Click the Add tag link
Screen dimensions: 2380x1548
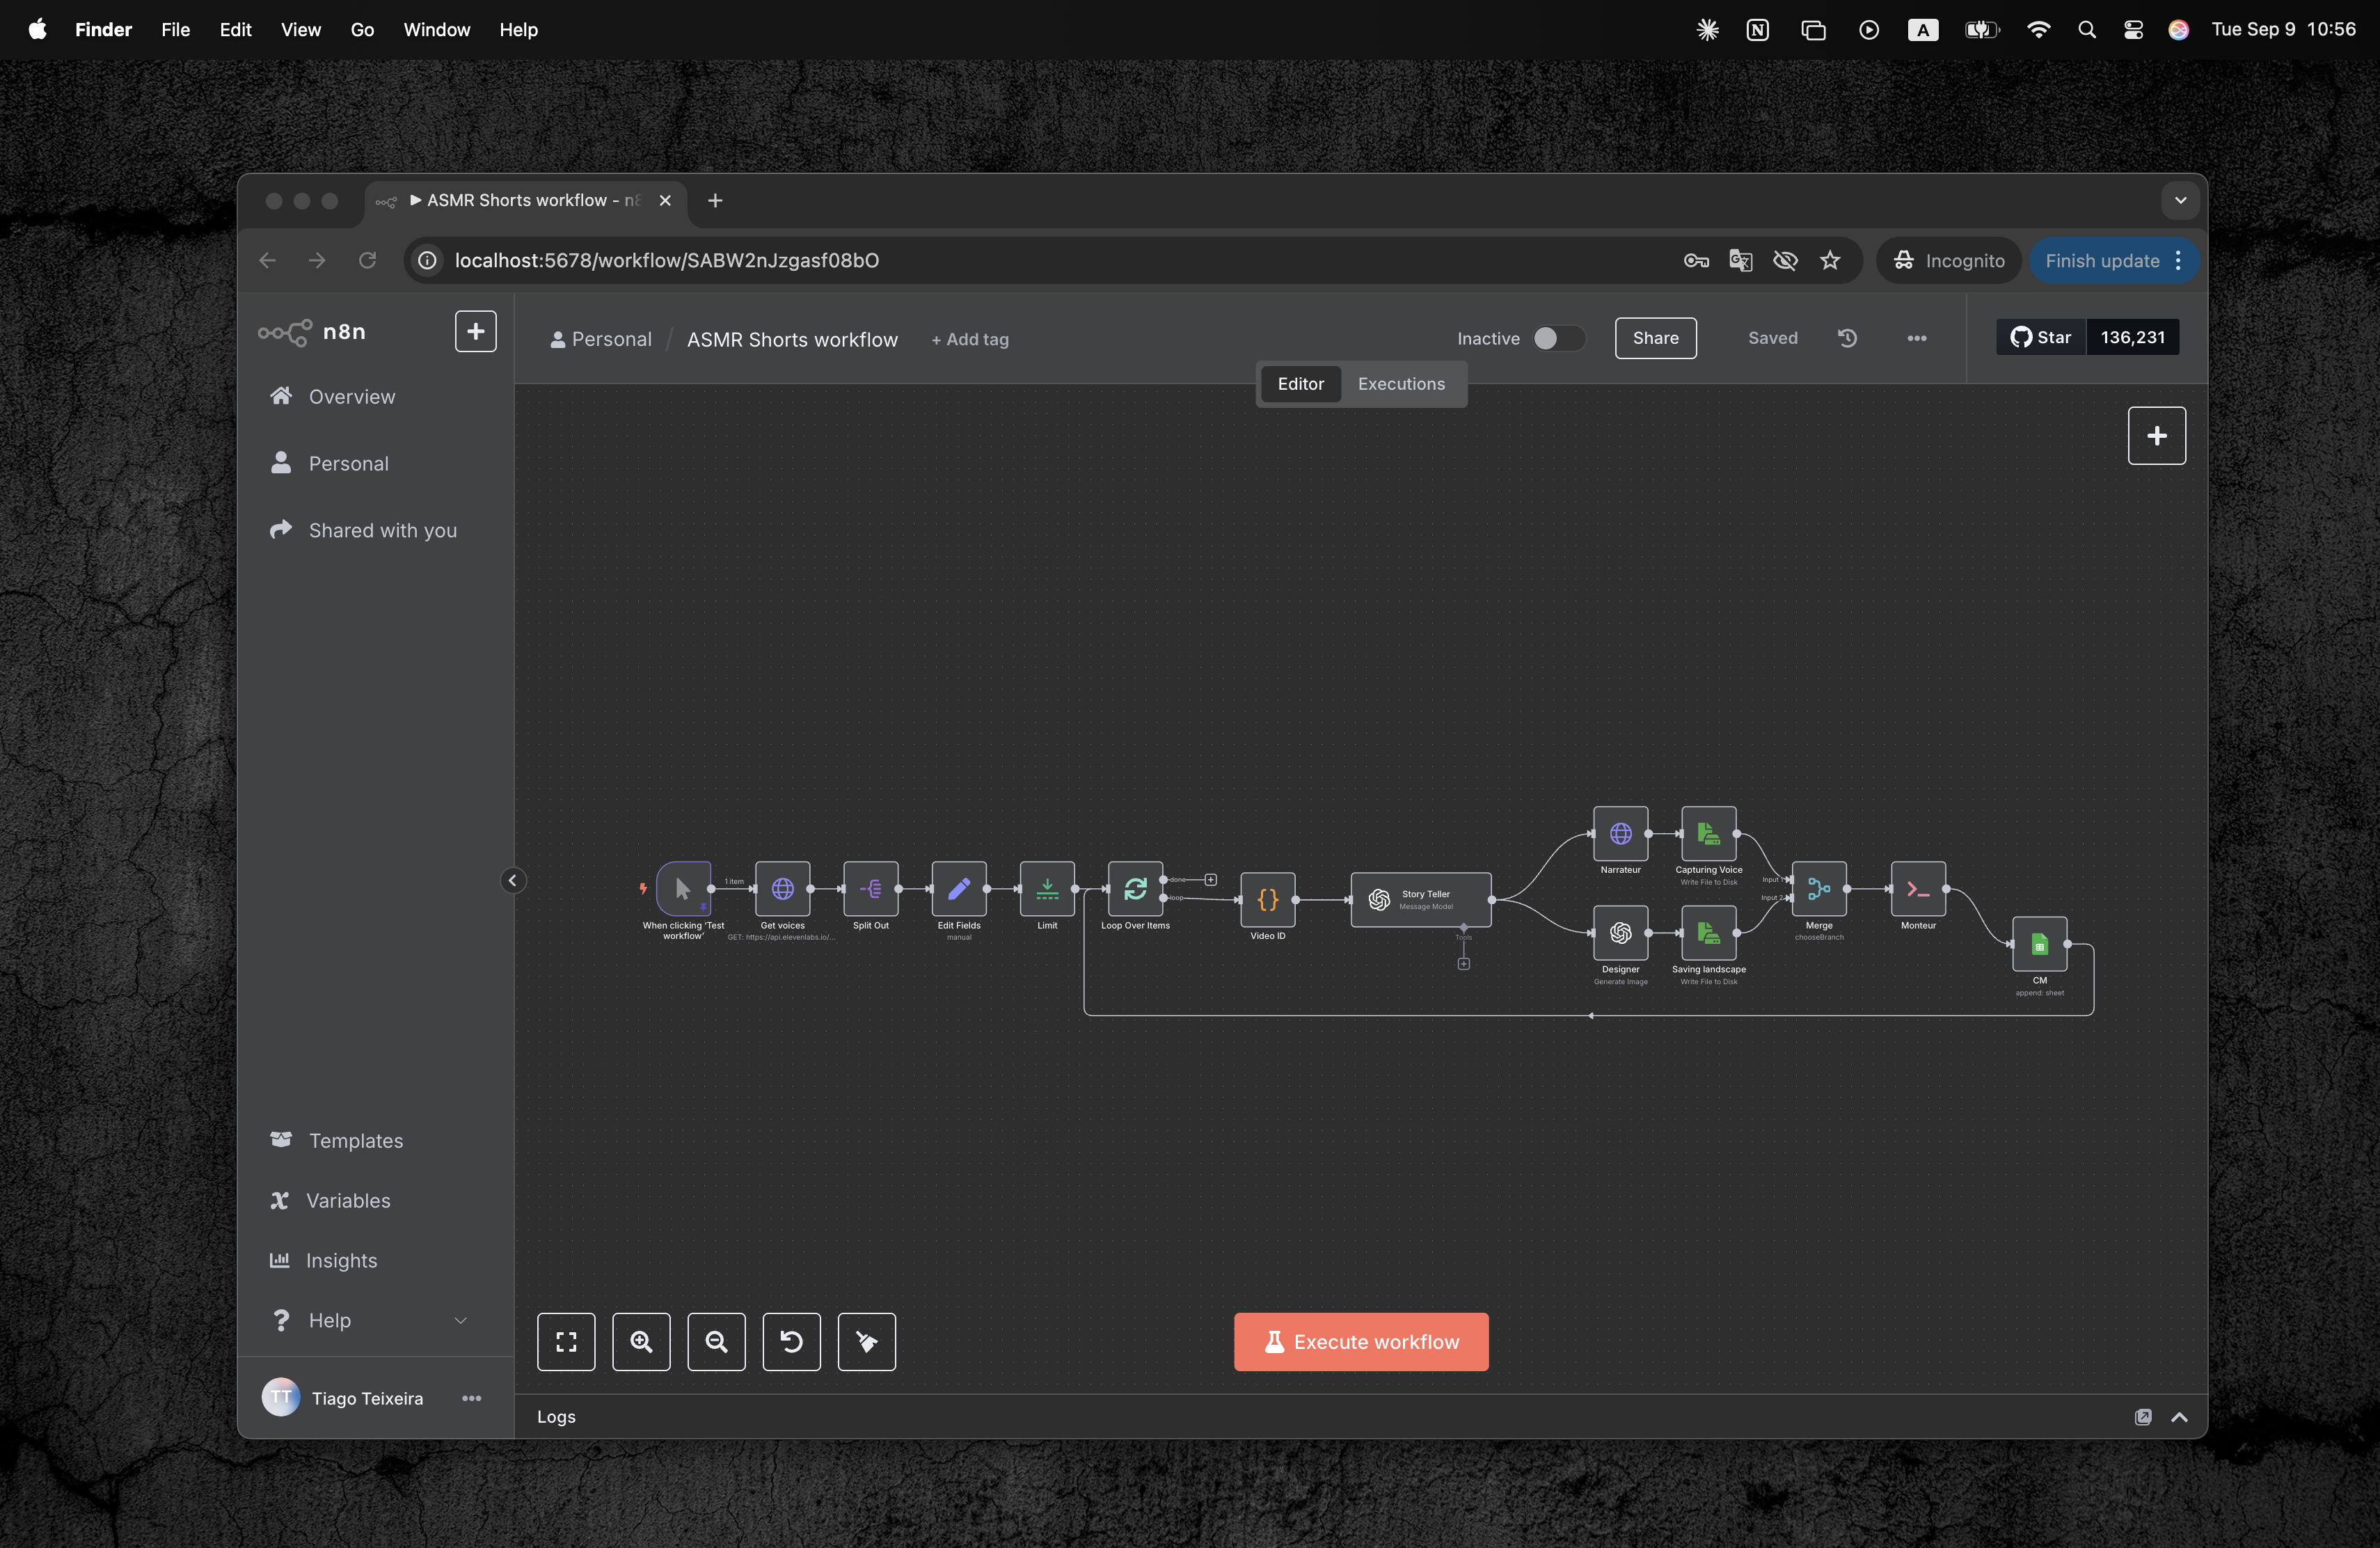[x=969, y=339]
